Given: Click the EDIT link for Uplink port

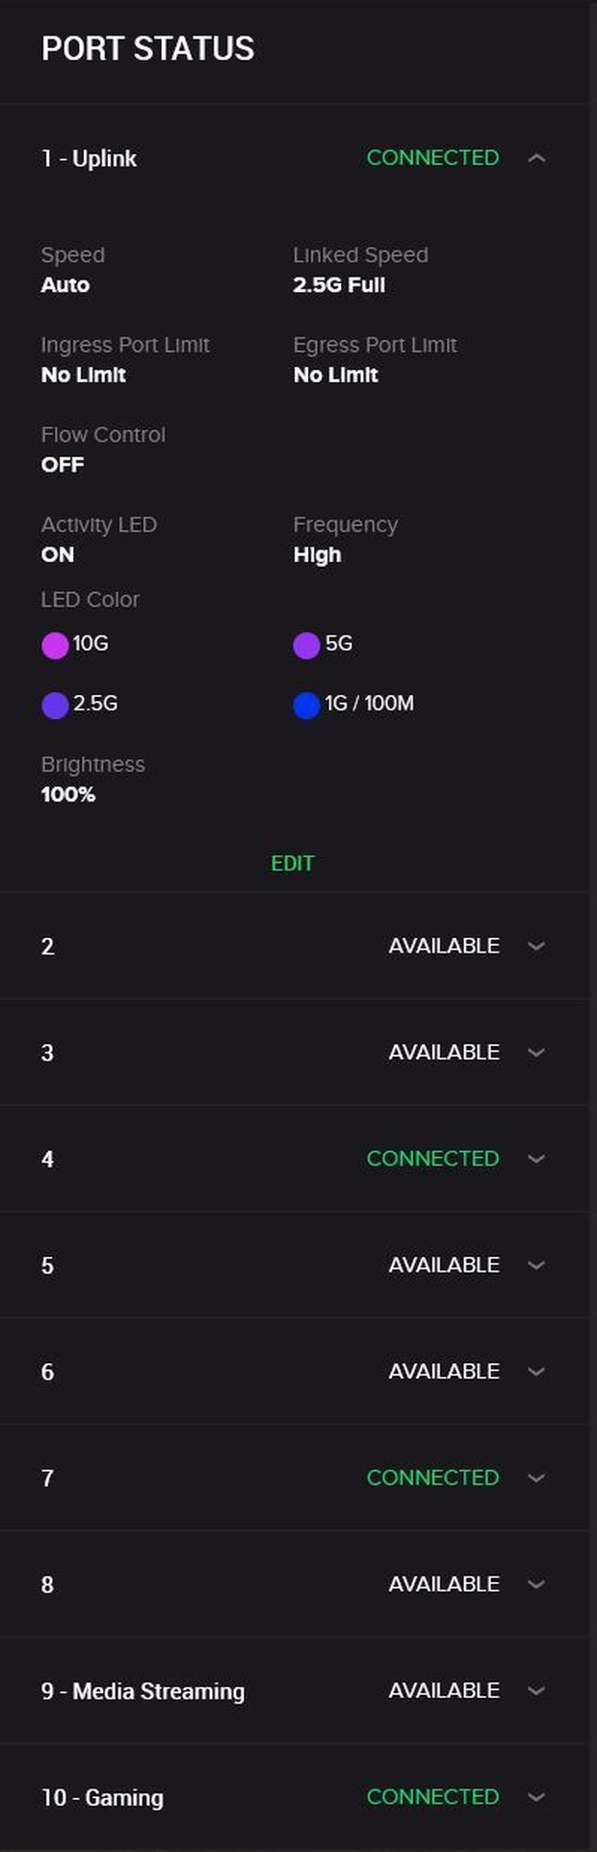Looking at the screenshot, I should point(293,863).
